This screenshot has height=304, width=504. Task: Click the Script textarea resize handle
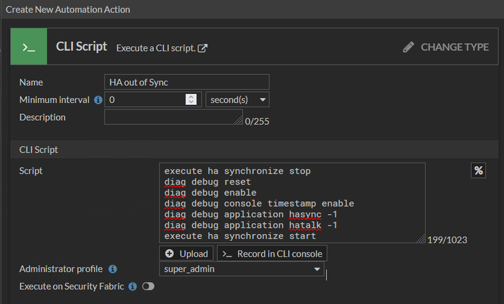click(421, 239)
